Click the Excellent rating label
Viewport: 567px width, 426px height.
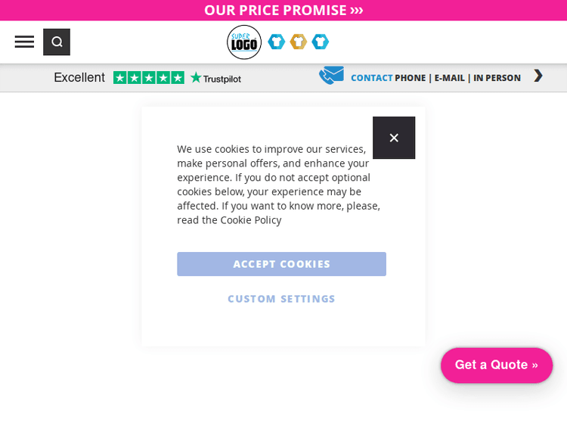point(79,78)
